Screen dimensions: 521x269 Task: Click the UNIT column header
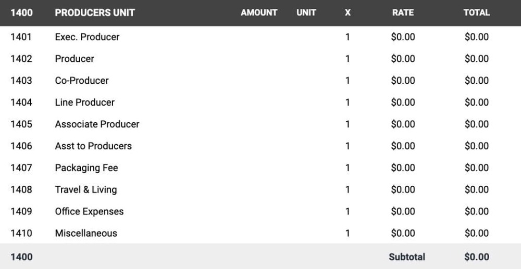[306, 12]
